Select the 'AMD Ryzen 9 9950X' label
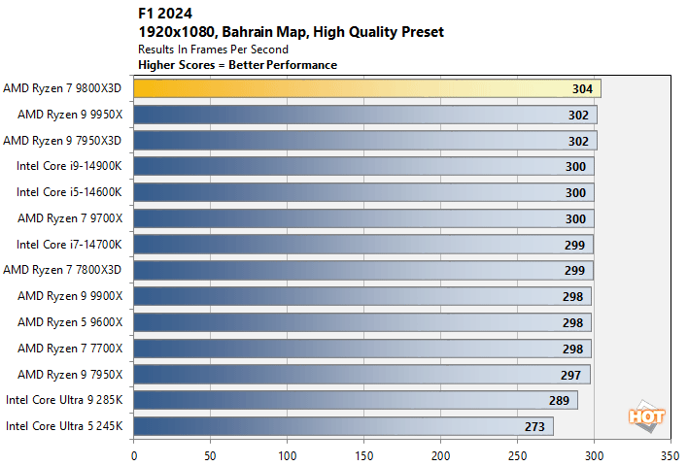The height and width of the screenshot is (466, 688). point(70,115)
